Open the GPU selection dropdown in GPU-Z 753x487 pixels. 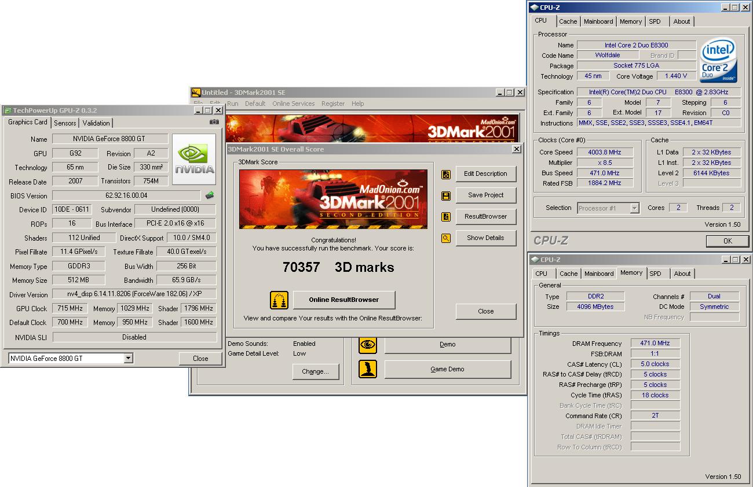pyautogui.click(x=128, y=359)
